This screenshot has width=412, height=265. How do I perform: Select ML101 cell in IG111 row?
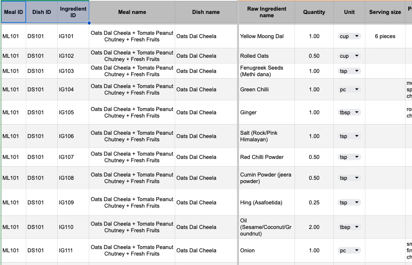coord(14,251)
